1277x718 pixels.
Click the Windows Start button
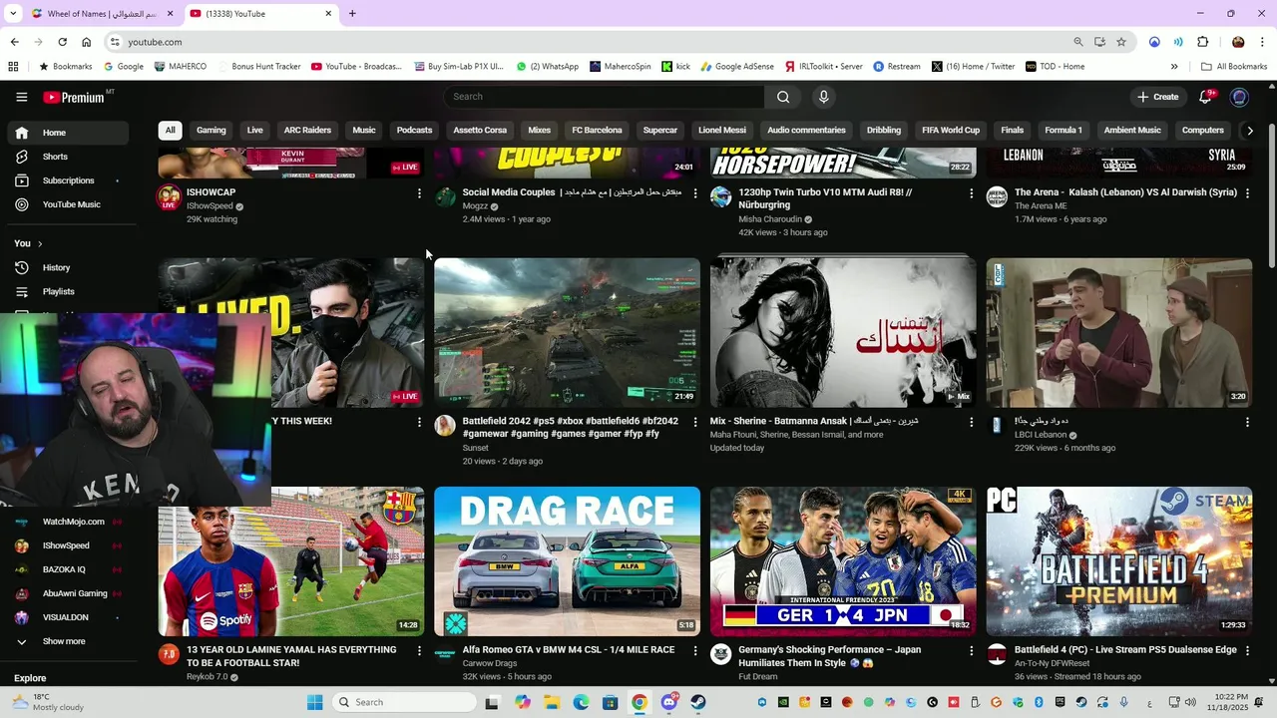(x=315, y=702)
